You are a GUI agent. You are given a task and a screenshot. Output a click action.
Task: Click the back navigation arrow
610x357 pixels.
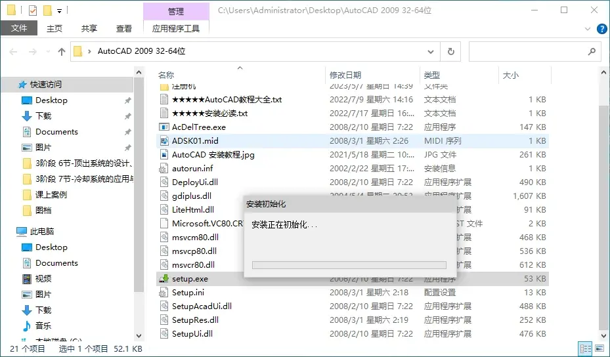click(x=13, y=51)
